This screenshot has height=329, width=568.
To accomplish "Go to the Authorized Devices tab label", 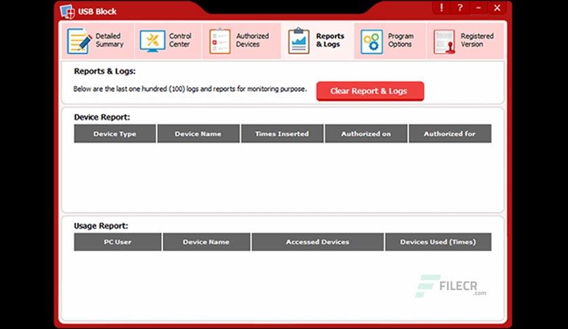I will (253, 40).
